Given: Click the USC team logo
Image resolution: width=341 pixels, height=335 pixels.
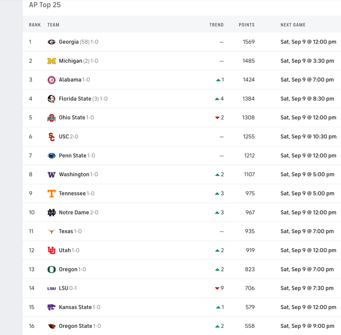Looking at the screenshot, I should pyautogui.click(x=52, y=137).
